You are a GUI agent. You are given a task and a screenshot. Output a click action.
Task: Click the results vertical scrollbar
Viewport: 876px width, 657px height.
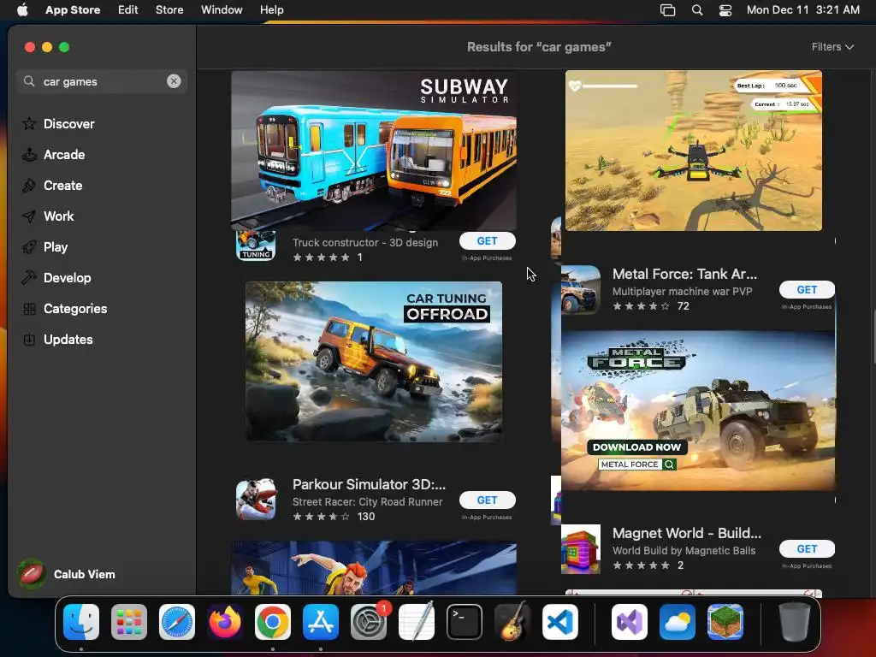[873, 335]
